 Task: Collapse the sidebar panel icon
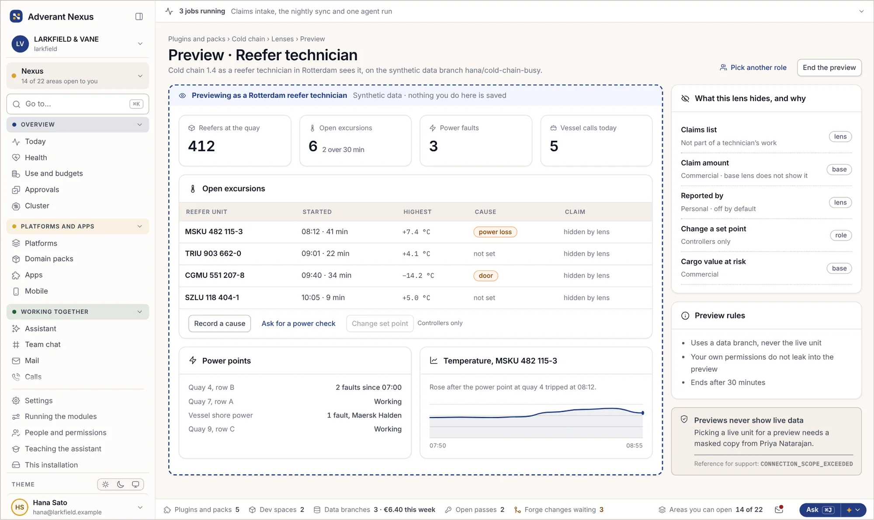(x=139, y=17)
